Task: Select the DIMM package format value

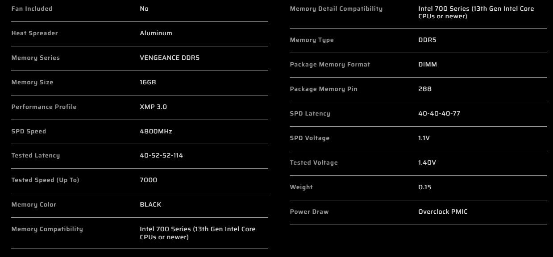Action: [x=428, y=65]
